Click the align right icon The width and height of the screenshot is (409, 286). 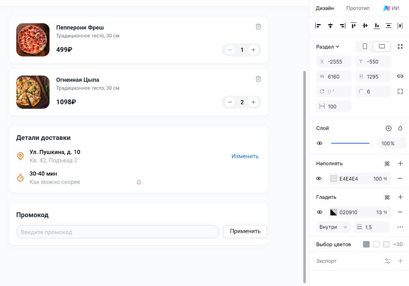[x=342, y=25]
